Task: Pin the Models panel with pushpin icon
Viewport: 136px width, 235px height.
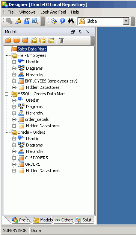Action: (80, 32)
